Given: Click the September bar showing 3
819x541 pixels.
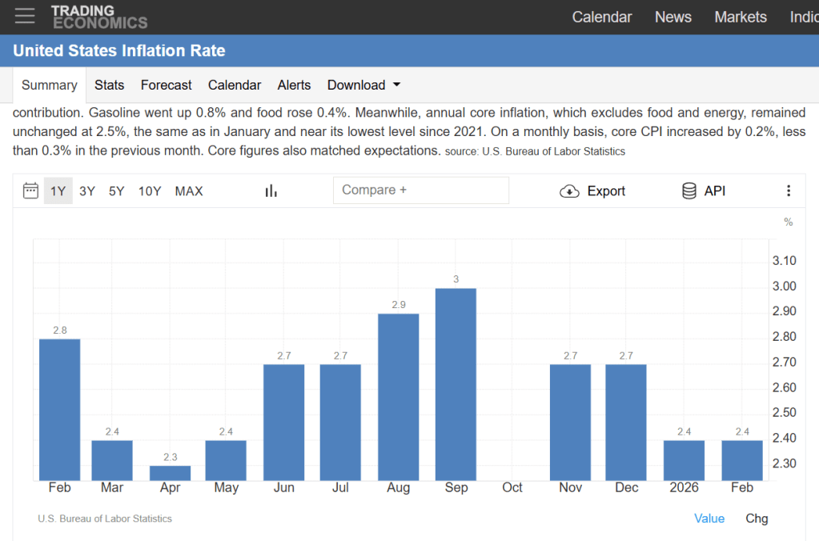Looking at the screenshot, I should point(456,384).
